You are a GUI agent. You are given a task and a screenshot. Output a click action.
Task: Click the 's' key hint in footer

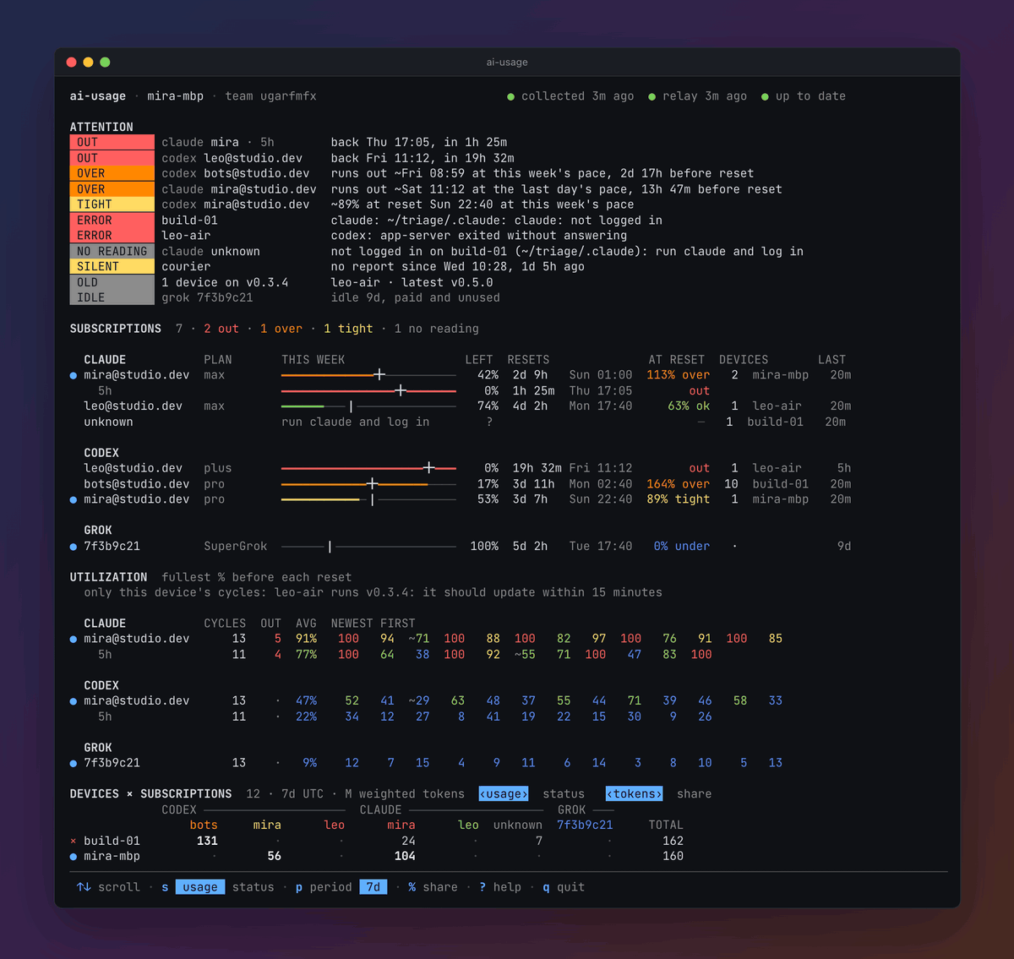[x=165, y=887]
